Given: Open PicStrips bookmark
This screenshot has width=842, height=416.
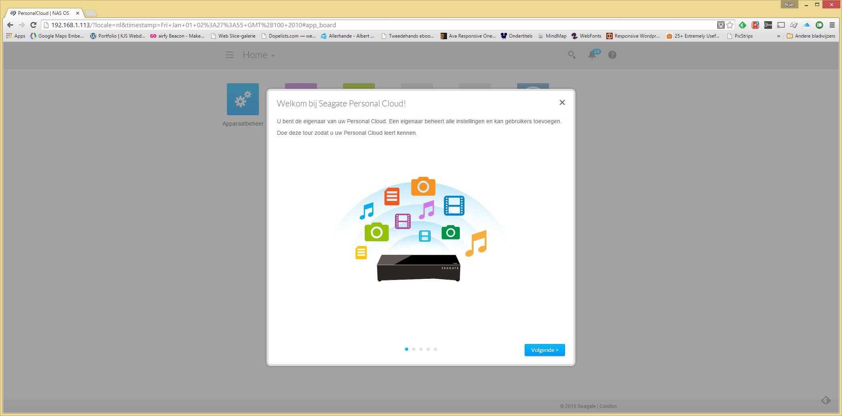Looking at the screenshot, I should click(x=740, y=36).
